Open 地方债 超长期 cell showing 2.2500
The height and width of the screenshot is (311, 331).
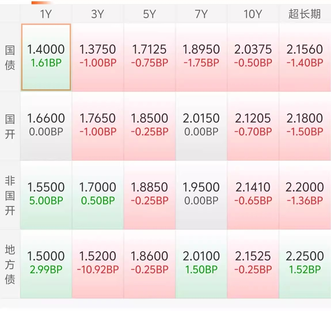point(305,264)
